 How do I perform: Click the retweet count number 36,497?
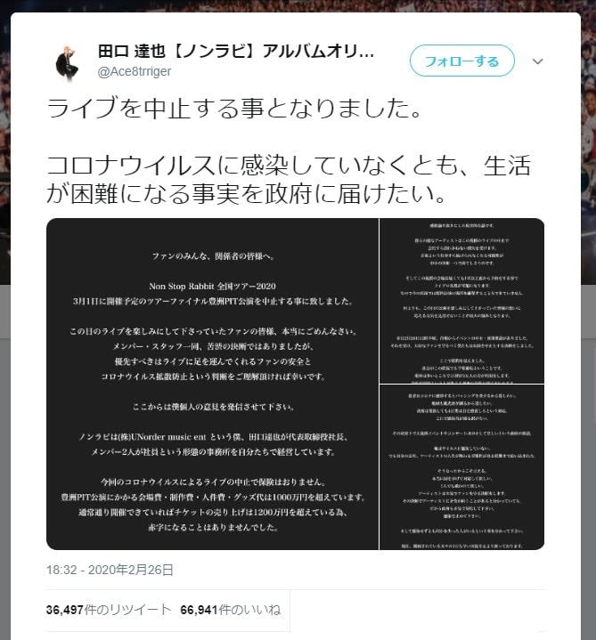tap(65, 610)
